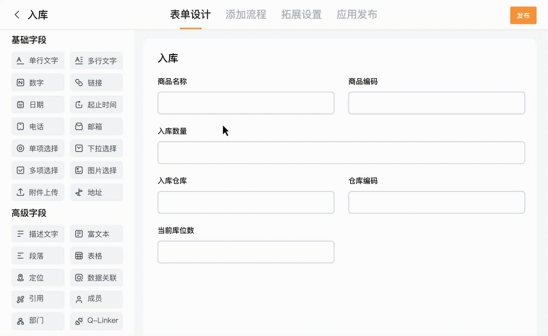Add the 单项选择 radio icon field
Screen dimensions: 548x336
click(20, 148)
